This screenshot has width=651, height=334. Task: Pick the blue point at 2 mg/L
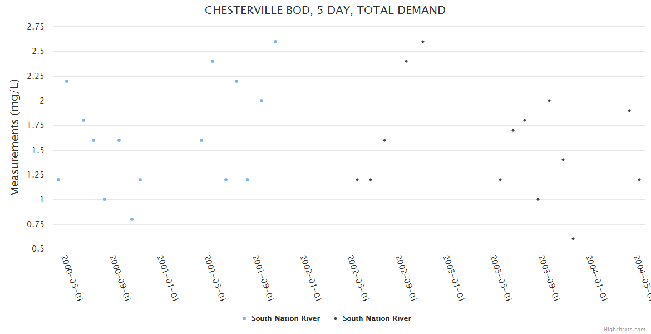click(262, 101)
